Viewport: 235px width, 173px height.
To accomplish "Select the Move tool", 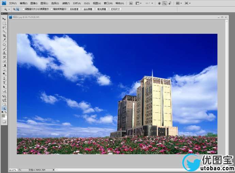I will coord(4,19).
